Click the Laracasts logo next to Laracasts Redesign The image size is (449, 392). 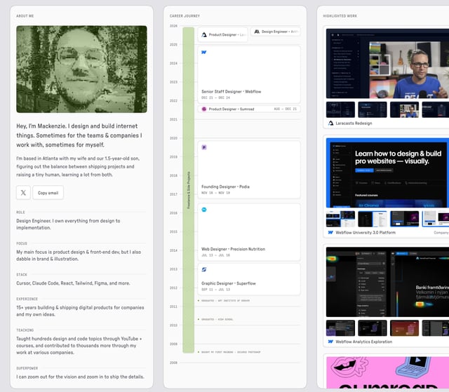click(330, 123)
